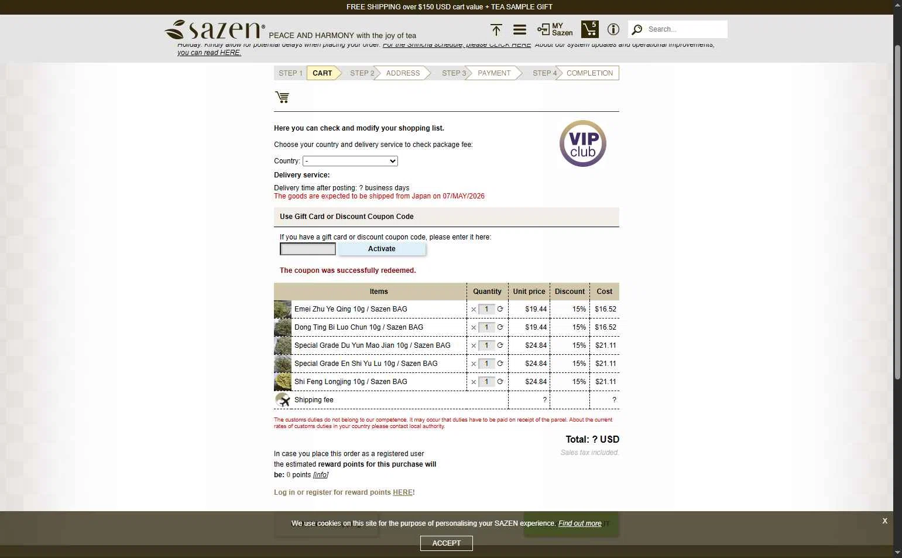Screen dimensions: 902x558
Task: Refresh quantity for Dong Ting Bi Luo Chun
Action: pyautogui.click(x=500, y=327)
